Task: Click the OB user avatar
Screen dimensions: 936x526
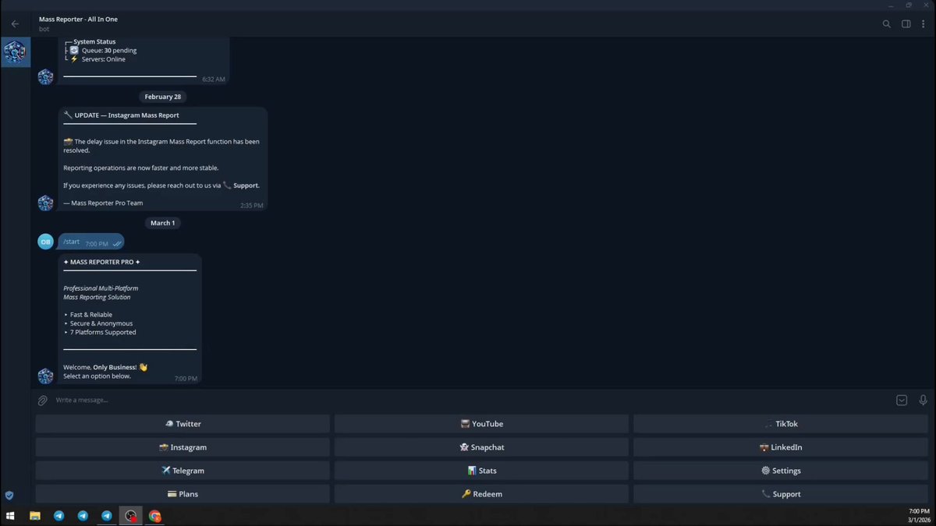Action: coord(46,242)
